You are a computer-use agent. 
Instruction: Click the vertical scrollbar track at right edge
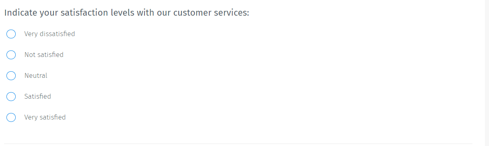[487, 73]
